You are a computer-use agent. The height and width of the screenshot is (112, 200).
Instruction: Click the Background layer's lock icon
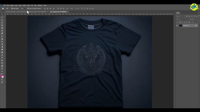point(196,26)
